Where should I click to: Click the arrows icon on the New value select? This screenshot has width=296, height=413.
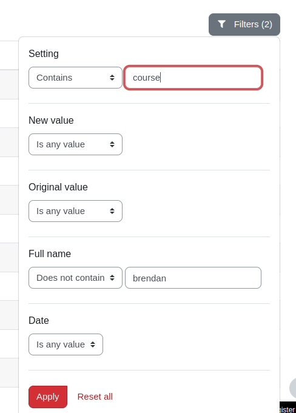coord(112,144)
